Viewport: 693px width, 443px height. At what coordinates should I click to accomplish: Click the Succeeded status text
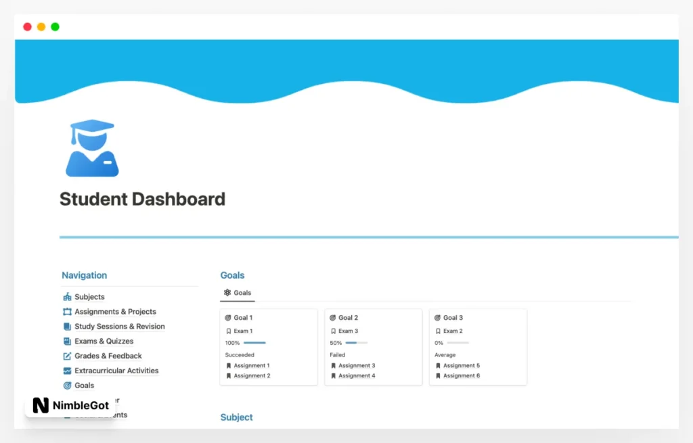click(240, 354)
